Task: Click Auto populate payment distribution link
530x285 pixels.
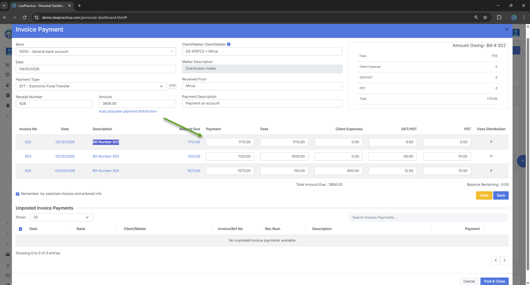Action: pyautogui.click(x=128, y=111)
